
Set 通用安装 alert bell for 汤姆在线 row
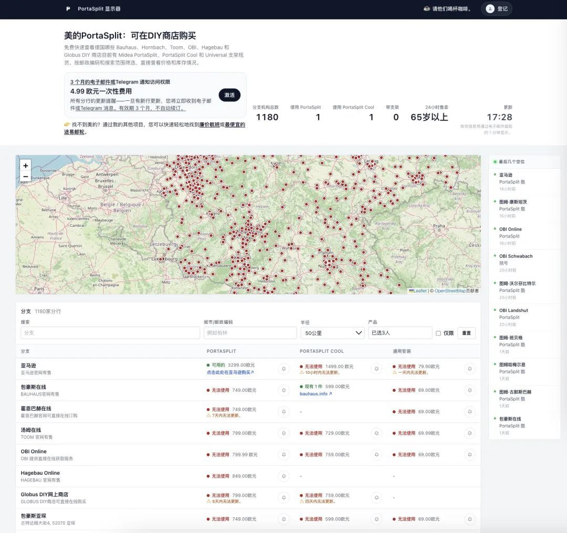tap(470, 433)
